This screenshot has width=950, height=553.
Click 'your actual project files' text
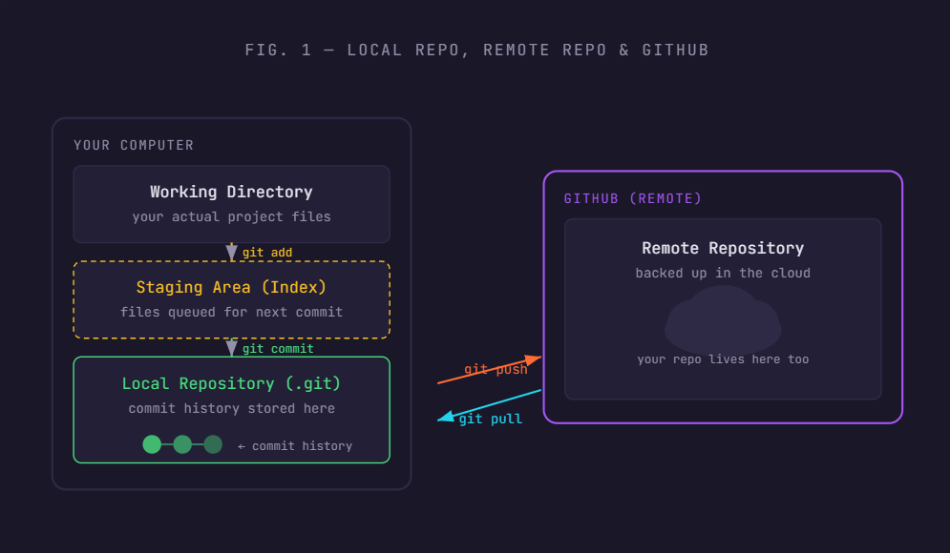[x=231, y=216]
